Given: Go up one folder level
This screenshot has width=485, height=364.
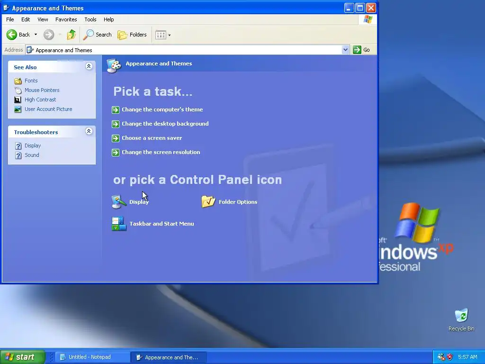Looking at the screenshot, I should pos(72,35).
